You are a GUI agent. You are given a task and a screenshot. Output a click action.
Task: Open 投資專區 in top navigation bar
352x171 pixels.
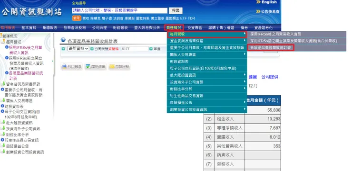[195, 28]
